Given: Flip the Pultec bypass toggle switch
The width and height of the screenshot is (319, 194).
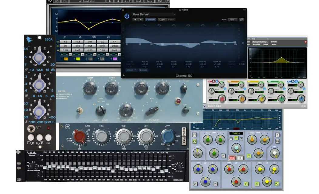Looking at the screenshot, I should pos(79,111).
